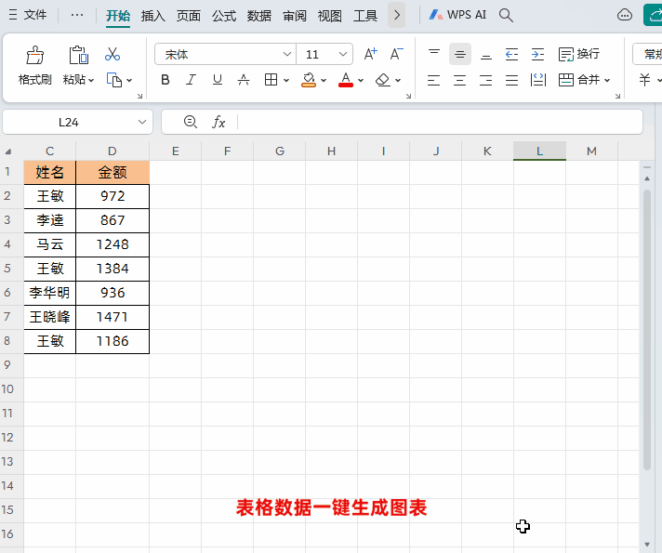The width and height of the screenshot is (662, 553).
Task: Justify text alignment icon
Action: point(511,80)
